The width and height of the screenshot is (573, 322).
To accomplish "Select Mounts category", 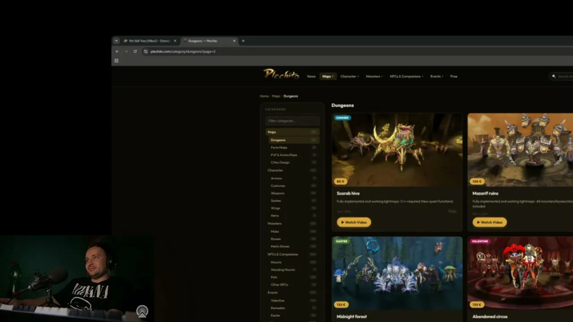I will (294, 262).
